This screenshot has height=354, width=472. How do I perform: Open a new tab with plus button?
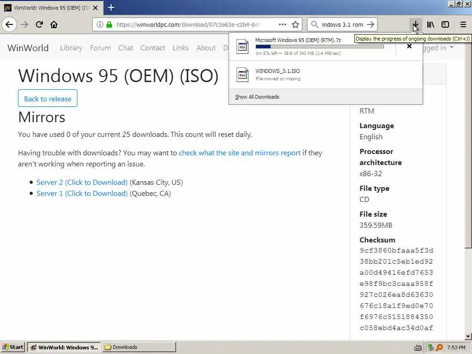pos(111,7)
